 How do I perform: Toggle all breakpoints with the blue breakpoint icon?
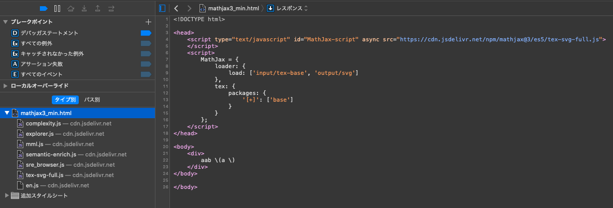pyautogui.click(x=44, y=8)
